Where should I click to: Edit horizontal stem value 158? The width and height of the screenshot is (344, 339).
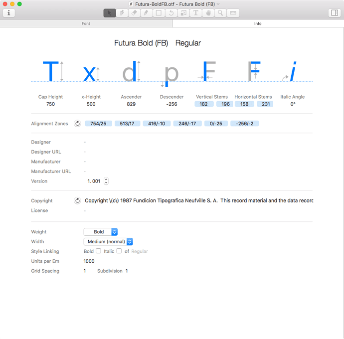coord(244,104)
